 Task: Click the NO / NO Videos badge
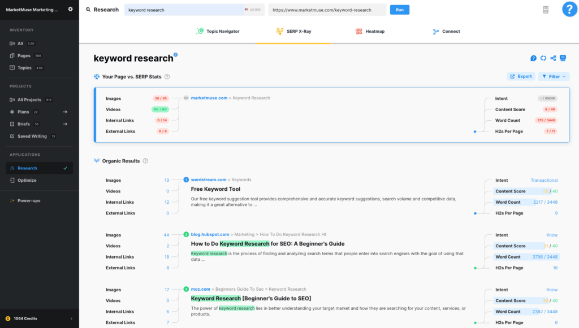pos(160,110)
